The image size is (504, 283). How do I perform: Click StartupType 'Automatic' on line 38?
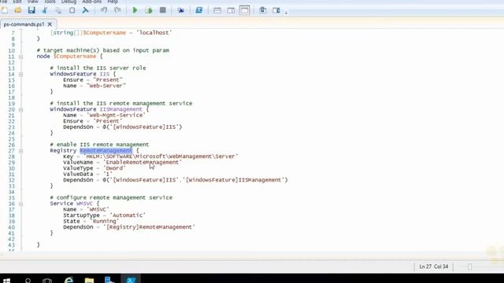tap(128, 215)
